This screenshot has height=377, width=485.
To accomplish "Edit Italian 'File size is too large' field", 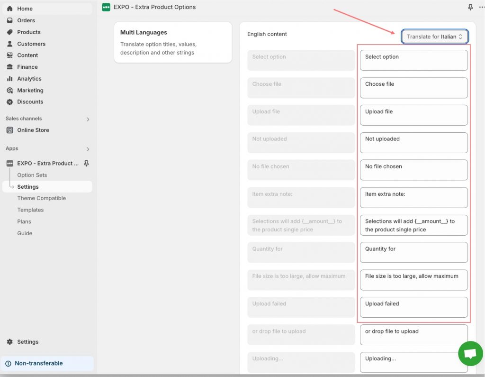I will point(413,280).
